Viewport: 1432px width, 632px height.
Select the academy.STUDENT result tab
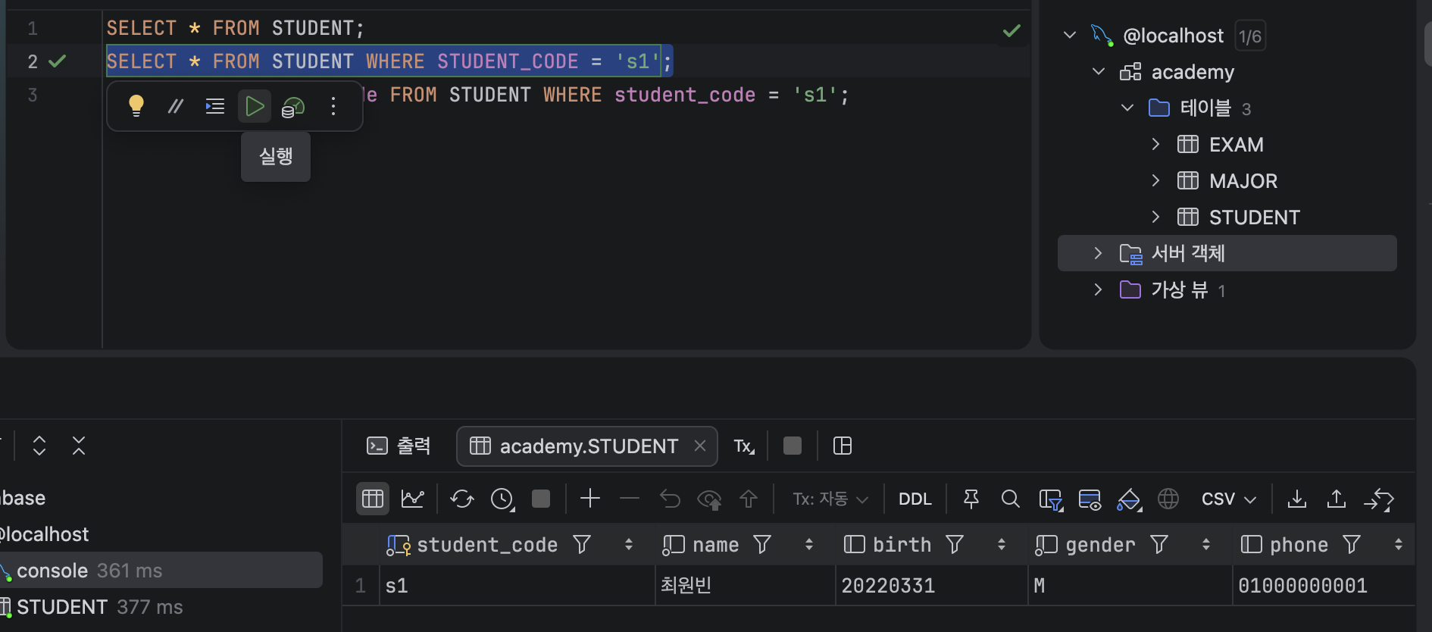pos(587,446)
